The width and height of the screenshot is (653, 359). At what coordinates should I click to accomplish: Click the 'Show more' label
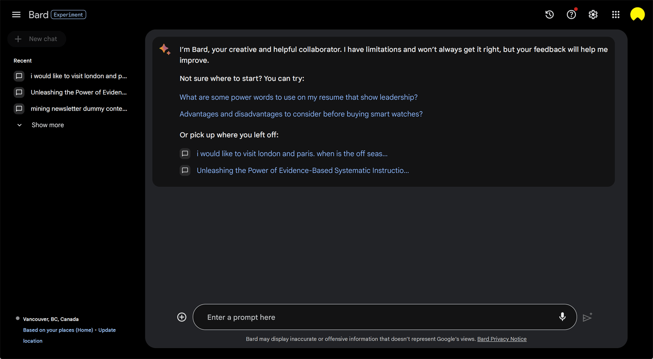48,125
